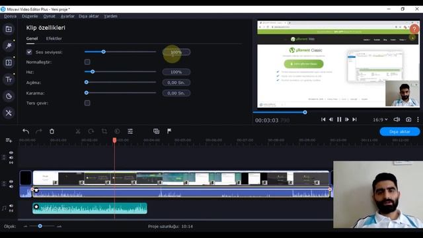Click the preview seek bar handle
Viewport: 423px width, 238px height.
tap(305, 112)
